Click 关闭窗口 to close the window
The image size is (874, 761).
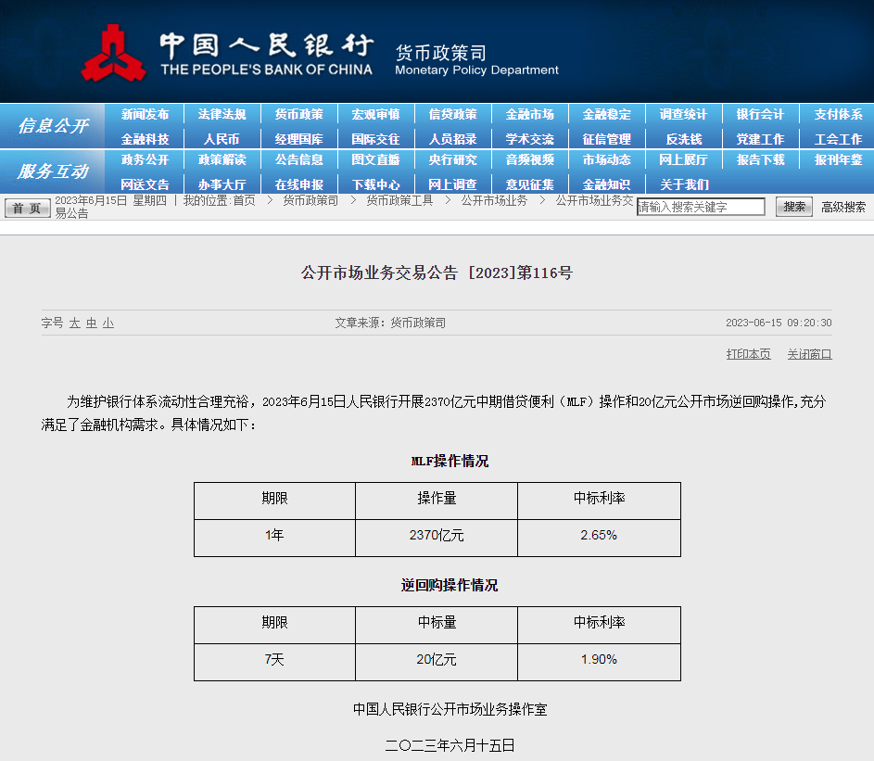808,353
